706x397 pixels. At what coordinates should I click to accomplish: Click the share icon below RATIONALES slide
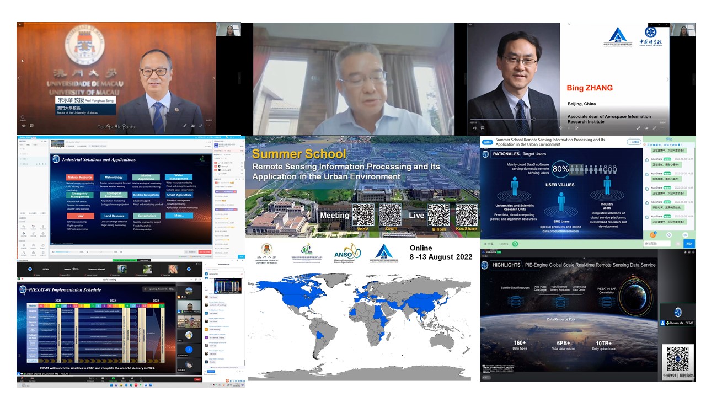[x=486, y=244]
